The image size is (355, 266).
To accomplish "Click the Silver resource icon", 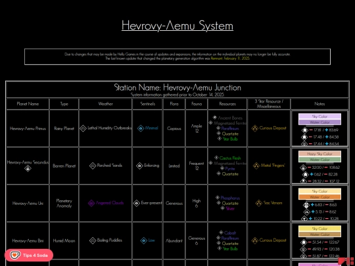I will 223,208.
